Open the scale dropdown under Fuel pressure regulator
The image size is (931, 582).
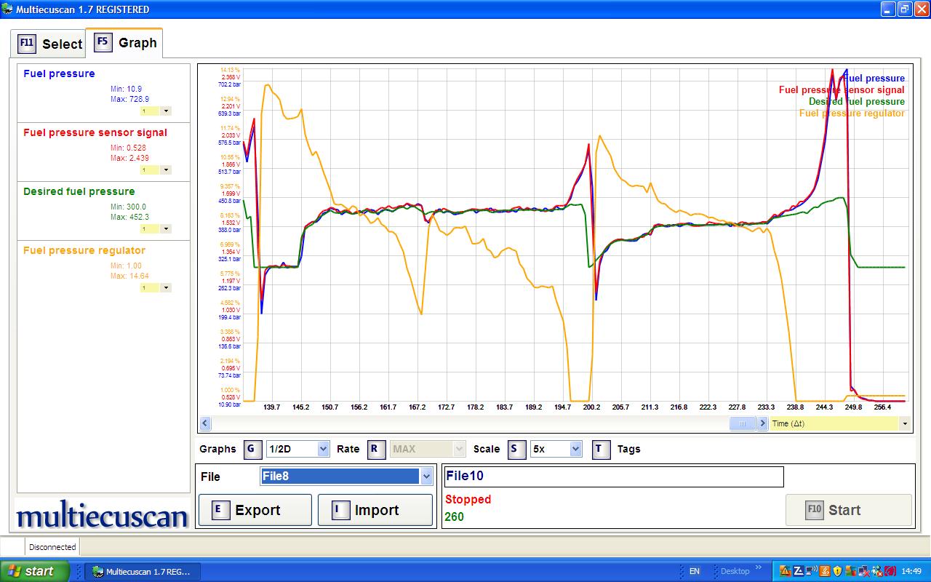156,287
